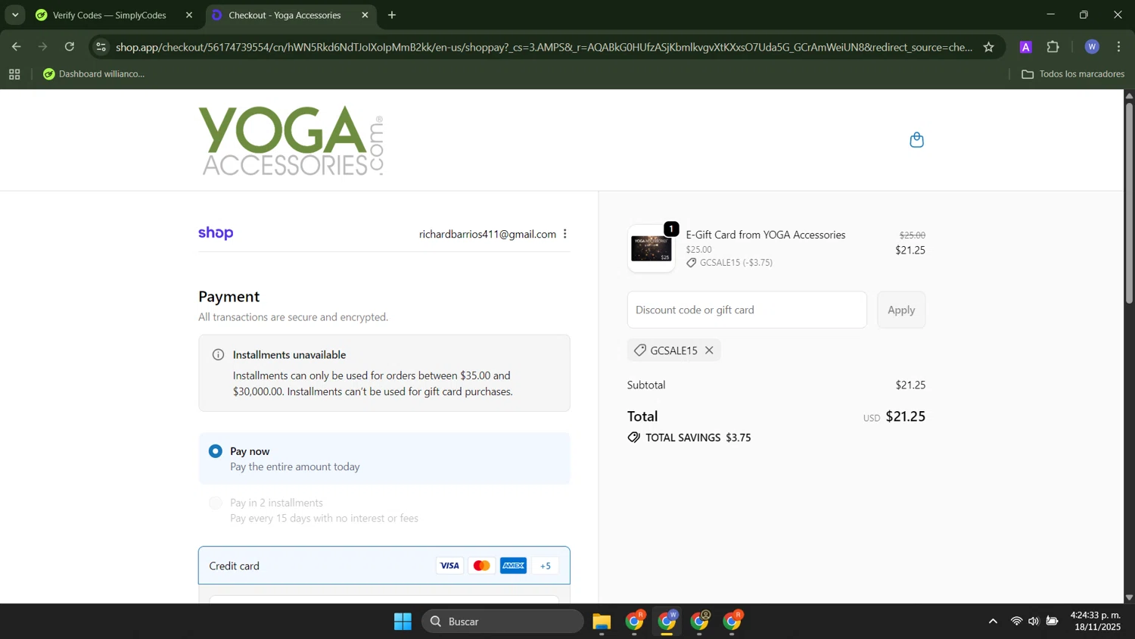The width and height of the screenshot is (1135, 639).
Task: Show the +5 more card types
Action: click(546, 566)
